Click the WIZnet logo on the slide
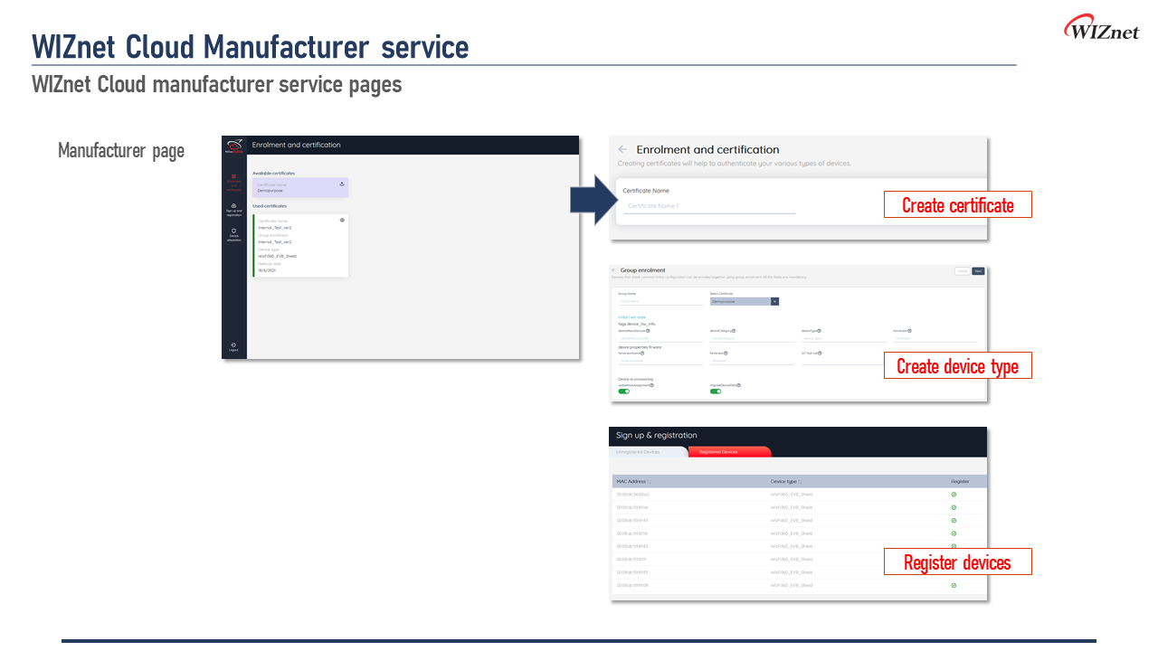The image size is (1158, 651). click(1101, 28)
